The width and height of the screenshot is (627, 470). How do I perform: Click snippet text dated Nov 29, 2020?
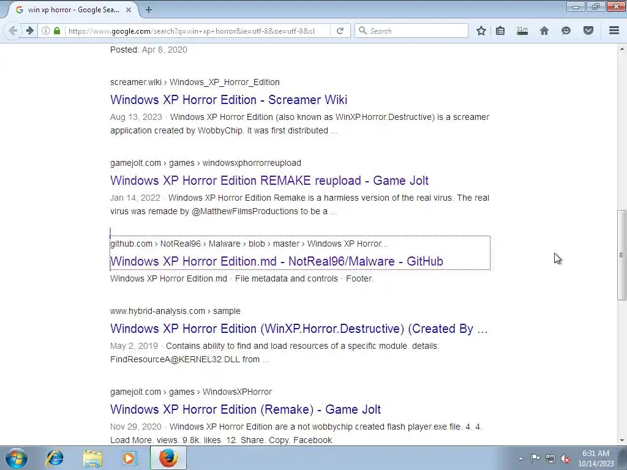[296, 433]
